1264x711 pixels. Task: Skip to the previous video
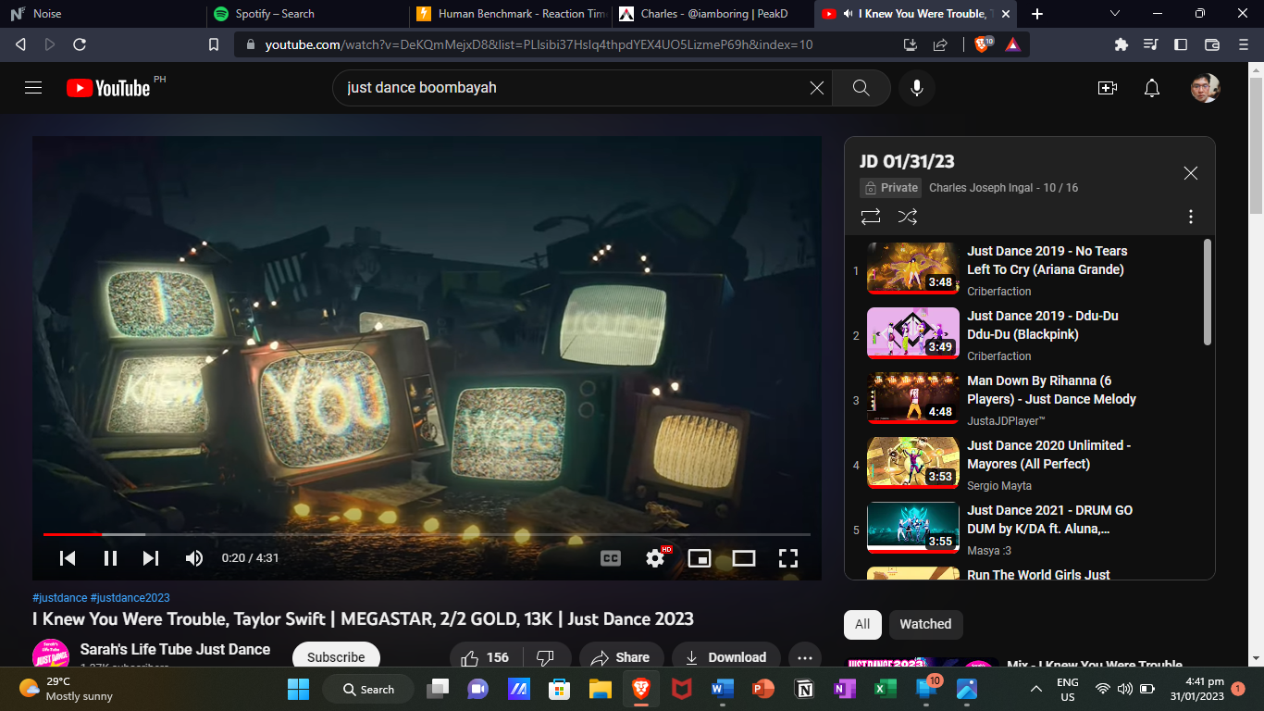[68, 558]
